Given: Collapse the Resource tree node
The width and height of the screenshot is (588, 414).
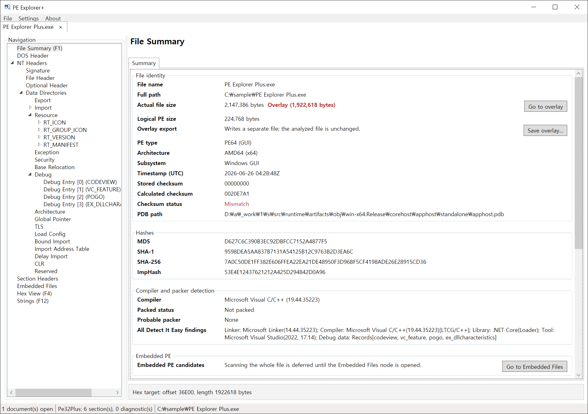Looking at the screenshot, I should [x=30, y=115].
